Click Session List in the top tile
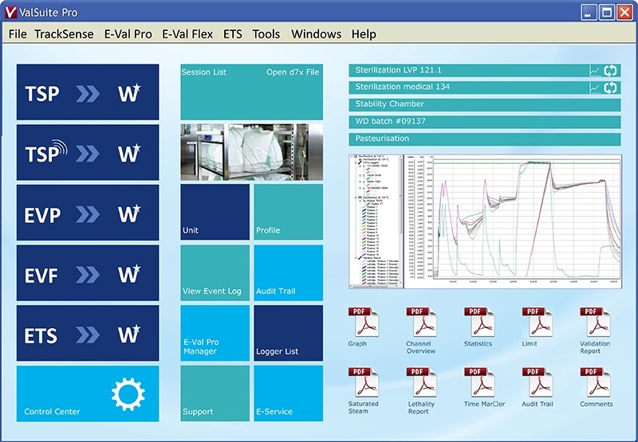638x442 pixels. coord(204,72)
